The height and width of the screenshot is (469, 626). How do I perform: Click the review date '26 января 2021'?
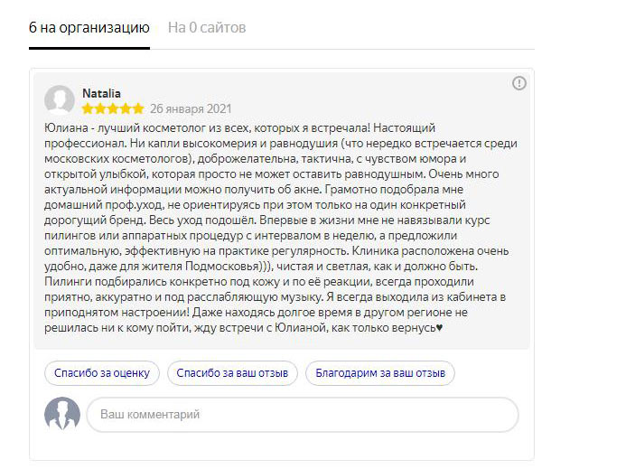[x=191, y=108]
